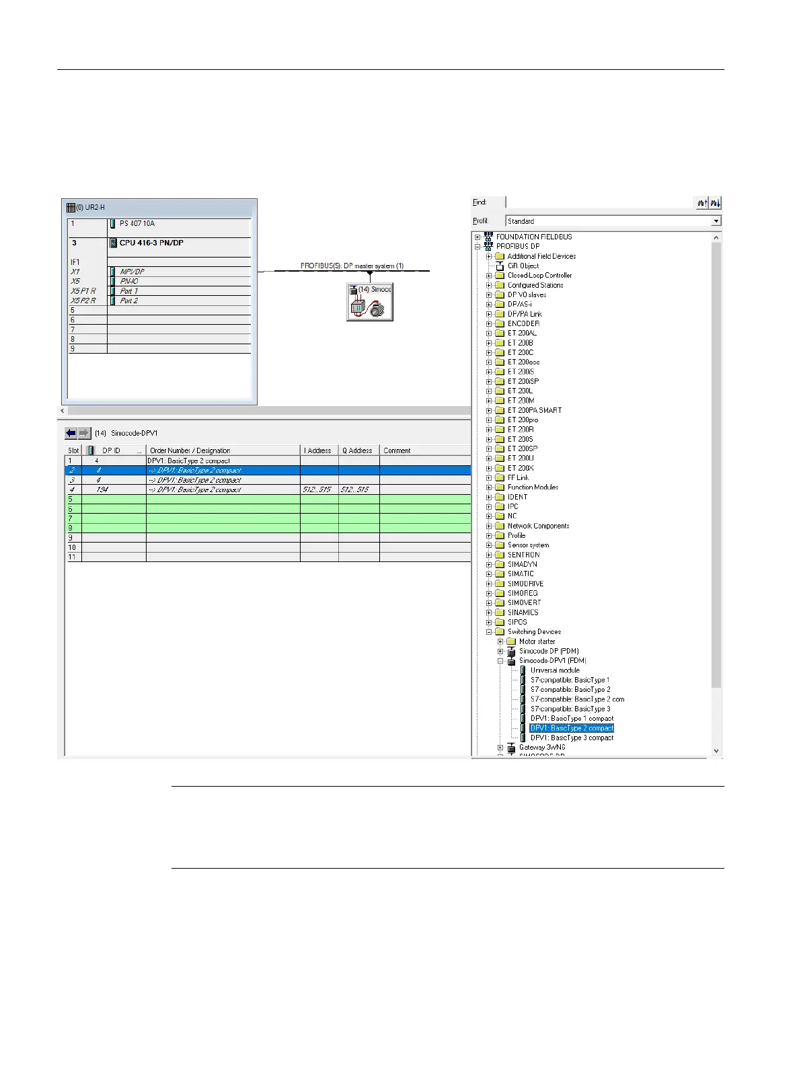The width and height of the screenshot is (801, 1067).
Task: Collapse the PROFIBUS DP tree node
Action: (478, 247)
